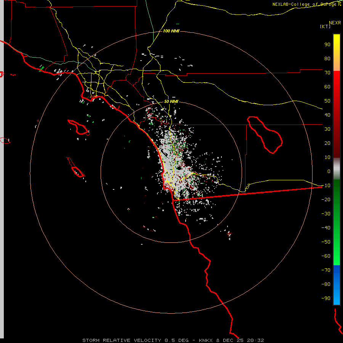Click the -10 knot label on the color scale
The width and height of the screenshot is (343, 343).
point(326,186)
